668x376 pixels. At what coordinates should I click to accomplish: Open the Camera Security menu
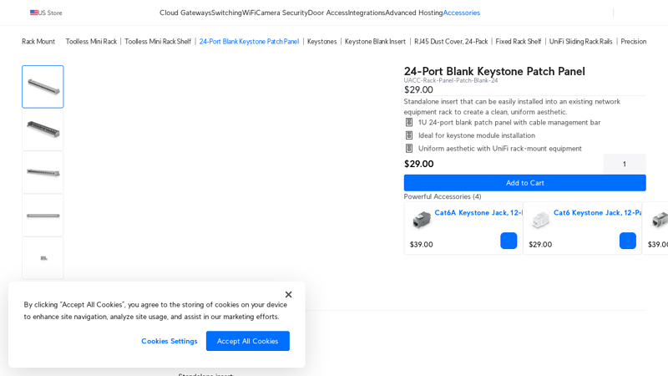tap(282, 13)
